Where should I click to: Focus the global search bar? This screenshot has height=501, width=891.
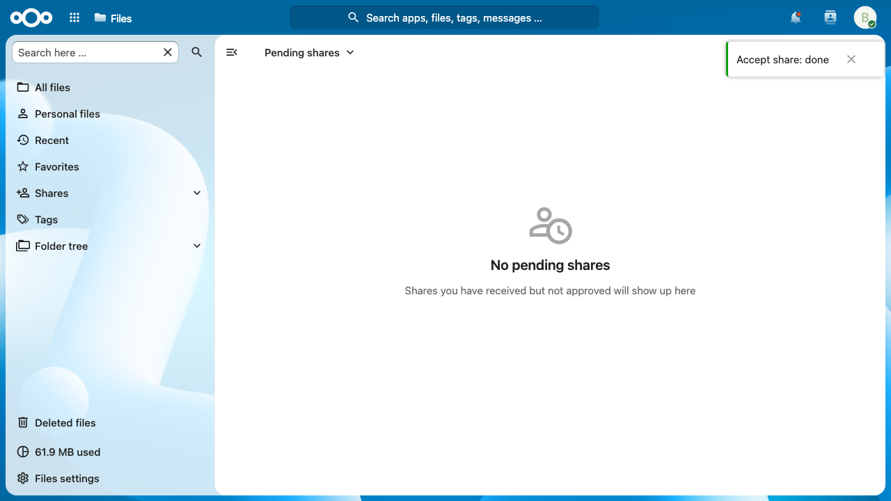point(444,18)
